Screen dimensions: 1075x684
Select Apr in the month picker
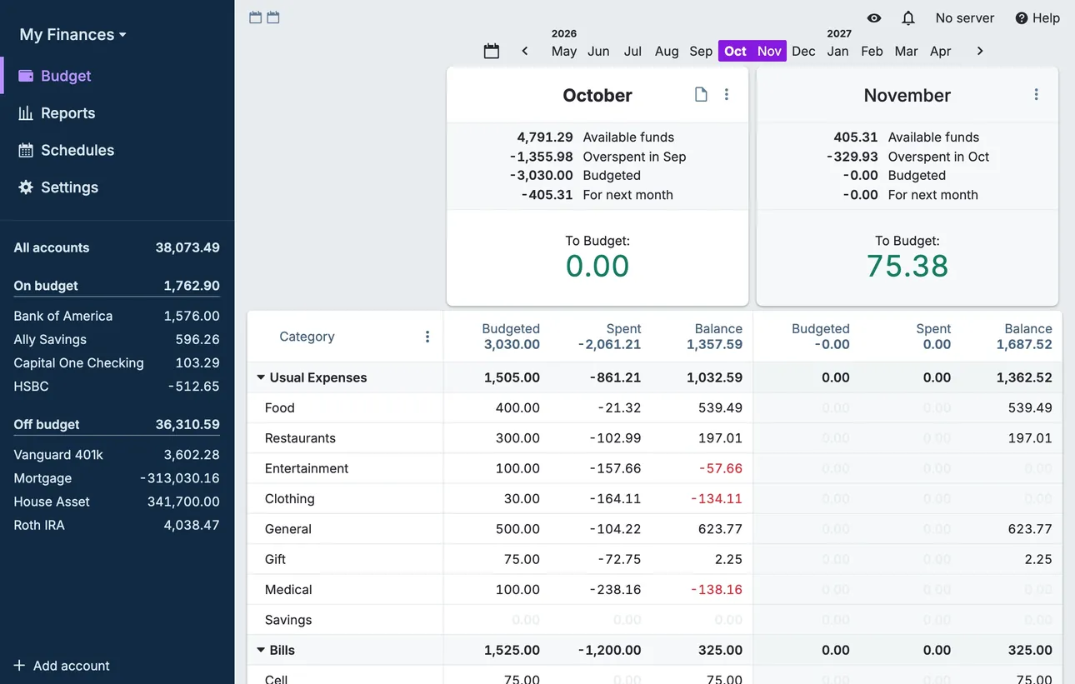coord(941,51)
